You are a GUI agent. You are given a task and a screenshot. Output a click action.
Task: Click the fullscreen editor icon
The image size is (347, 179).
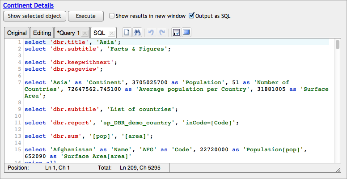point(186,33)
